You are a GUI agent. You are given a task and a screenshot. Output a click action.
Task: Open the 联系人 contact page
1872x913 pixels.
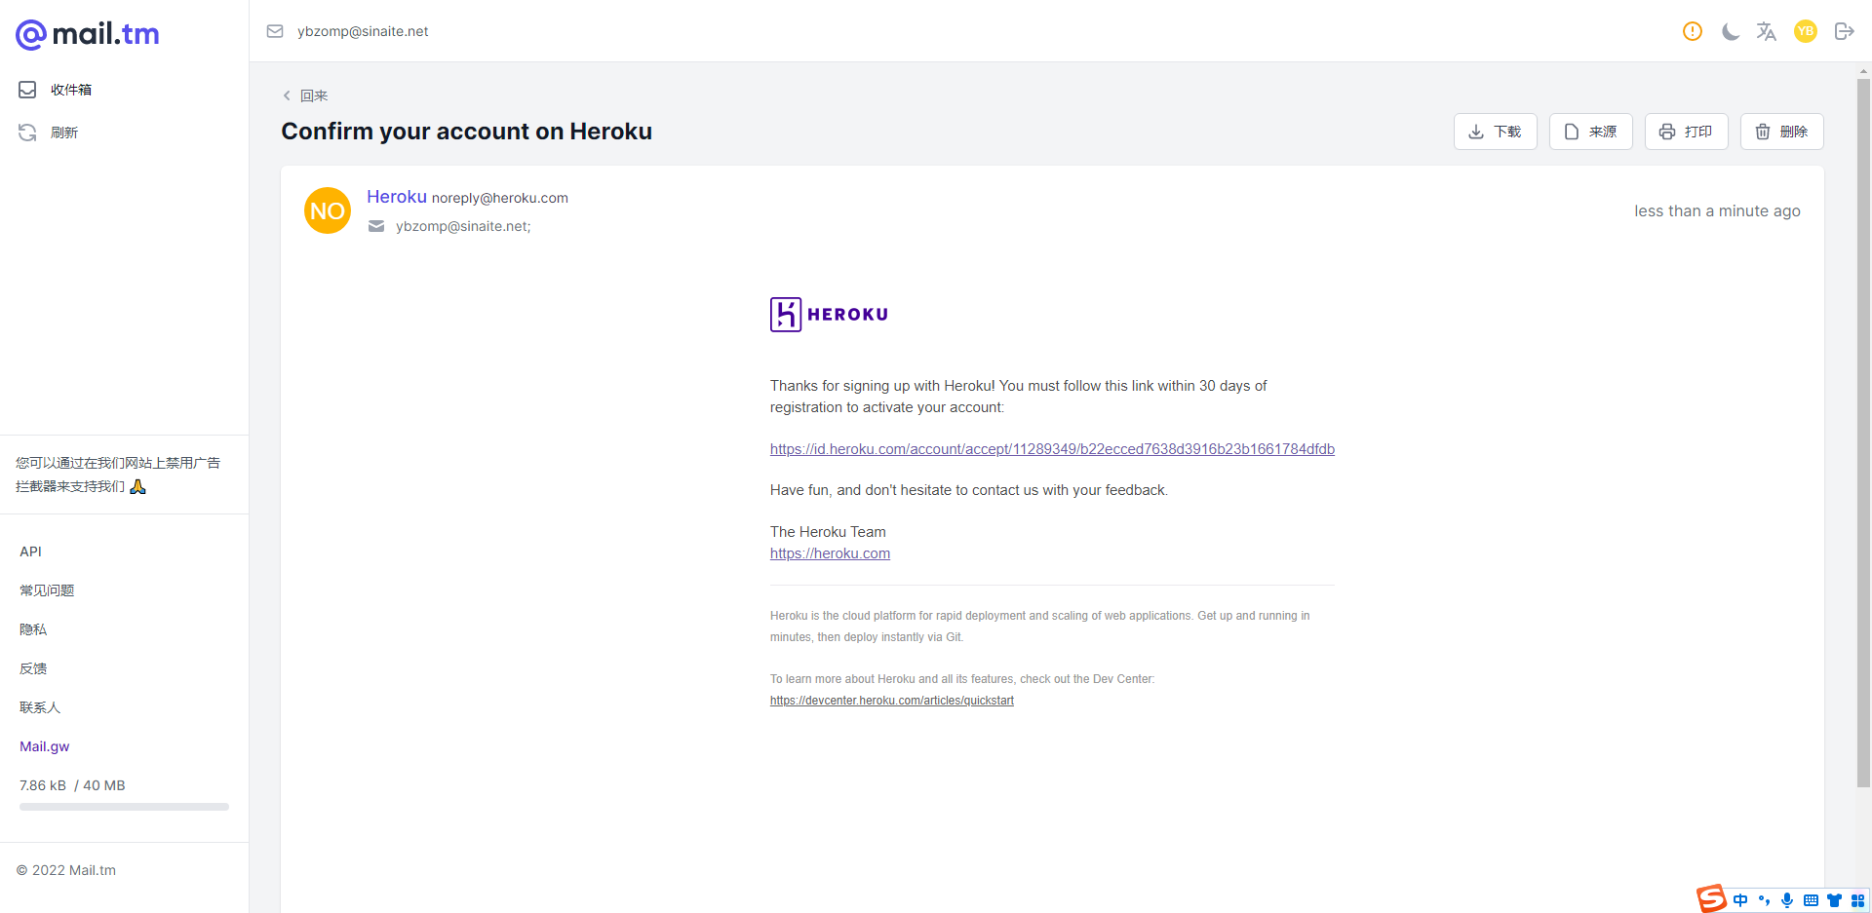(40, 707)
